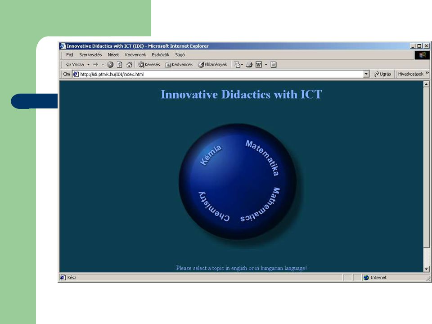The image size is (432, 324).
Task: Stop page loading with the Stop icon
Action: coord(110,65)
